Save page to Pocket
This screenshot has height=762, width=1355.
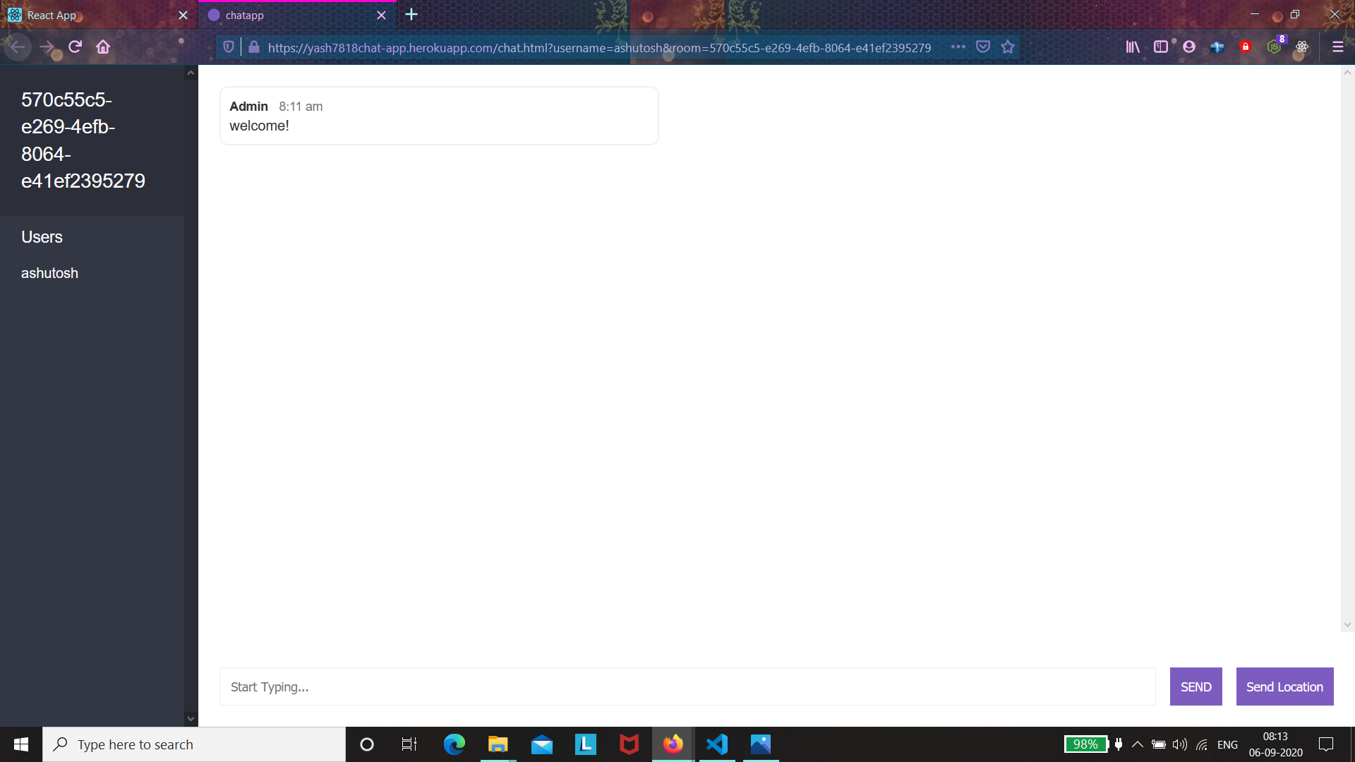coord(983,47)
